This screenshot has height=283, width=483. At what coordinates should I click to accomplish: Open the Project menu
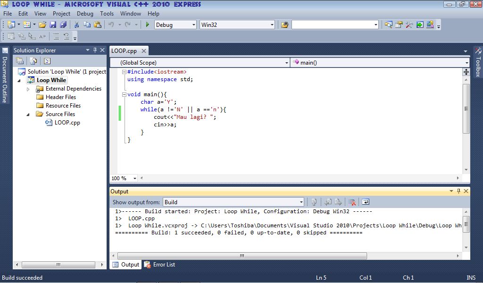coord(61,14)
